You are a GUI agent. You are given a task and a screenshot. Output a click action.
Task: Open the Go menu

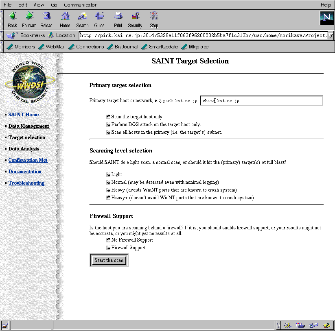tap(54, 5)
